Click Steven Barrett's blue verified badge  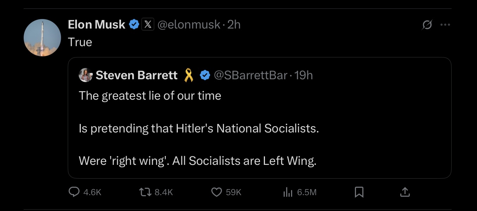click(205, 75)
